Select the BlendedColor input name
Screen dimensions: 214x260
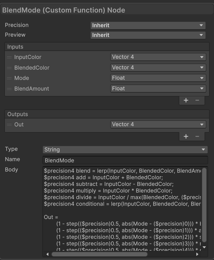[x=32, y=68]
